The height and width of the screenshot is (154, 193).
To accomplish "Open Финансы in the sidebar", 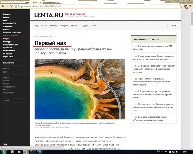I will [x=7, y=27].
